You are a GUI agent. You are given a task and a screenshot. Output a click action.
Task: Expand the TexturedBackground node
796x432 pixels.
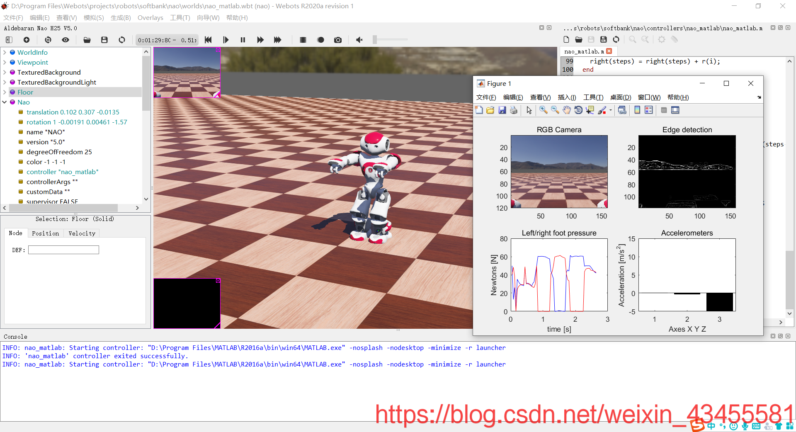click(5, 72)
